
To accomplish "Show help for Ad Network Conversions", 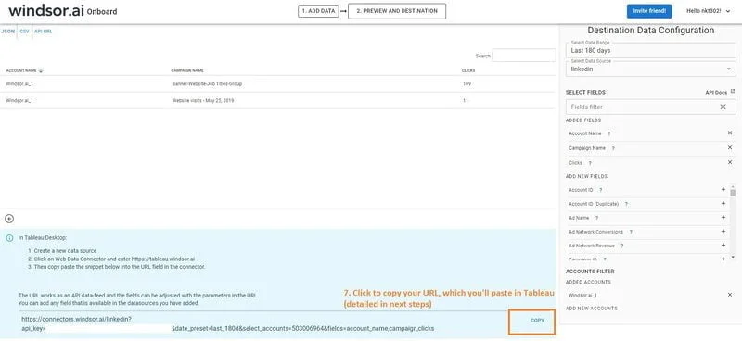I will click(631, 232).
